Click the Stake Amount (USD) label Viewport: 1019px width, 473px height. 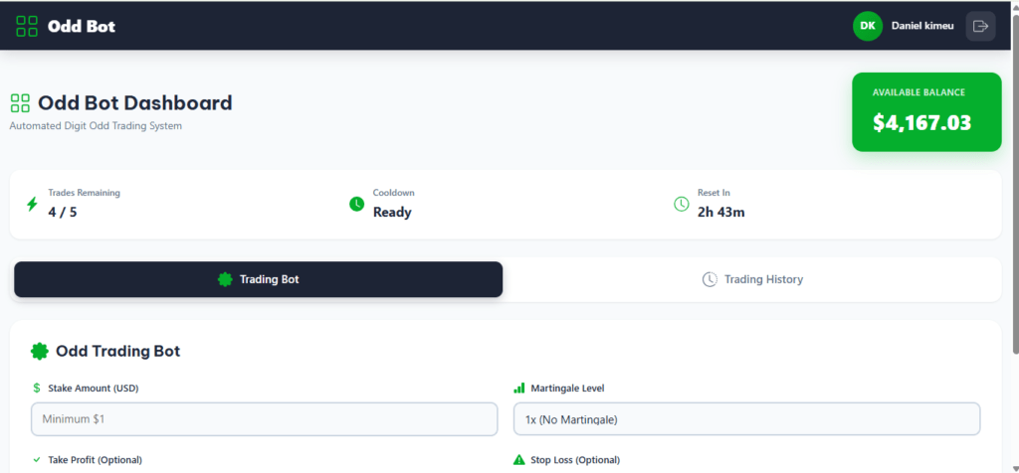(93, 388)
